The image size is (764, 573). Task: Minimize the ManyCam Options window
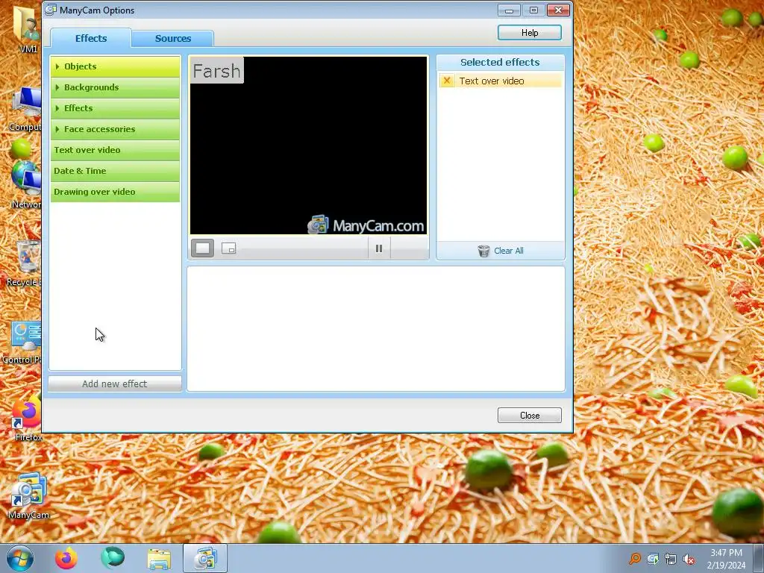coord(509,10)
